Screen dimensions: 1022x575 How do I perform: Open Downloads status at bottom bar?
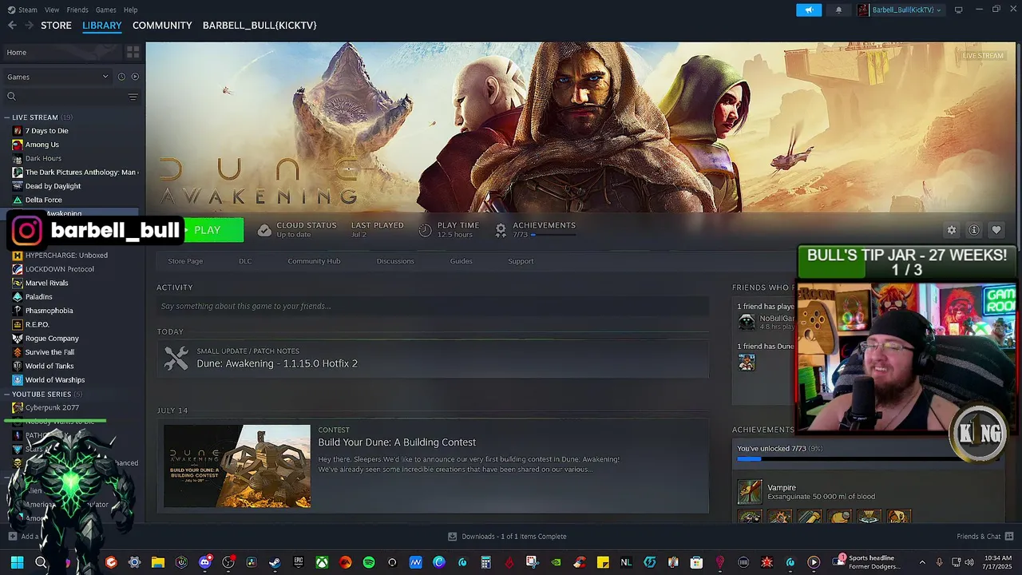(x=507, y=537)
